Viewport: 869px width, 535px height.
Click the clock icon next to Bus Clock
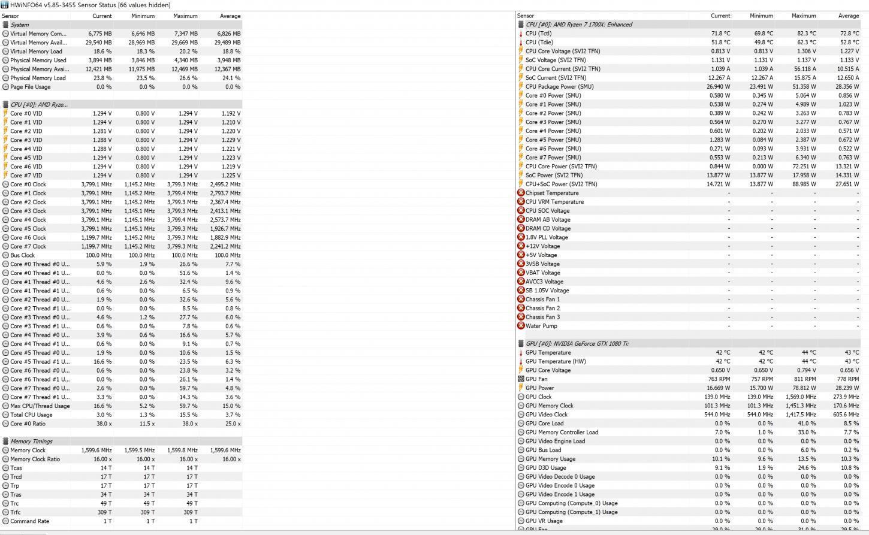5,255
